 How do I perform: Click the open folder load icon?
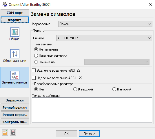point(5,132)
